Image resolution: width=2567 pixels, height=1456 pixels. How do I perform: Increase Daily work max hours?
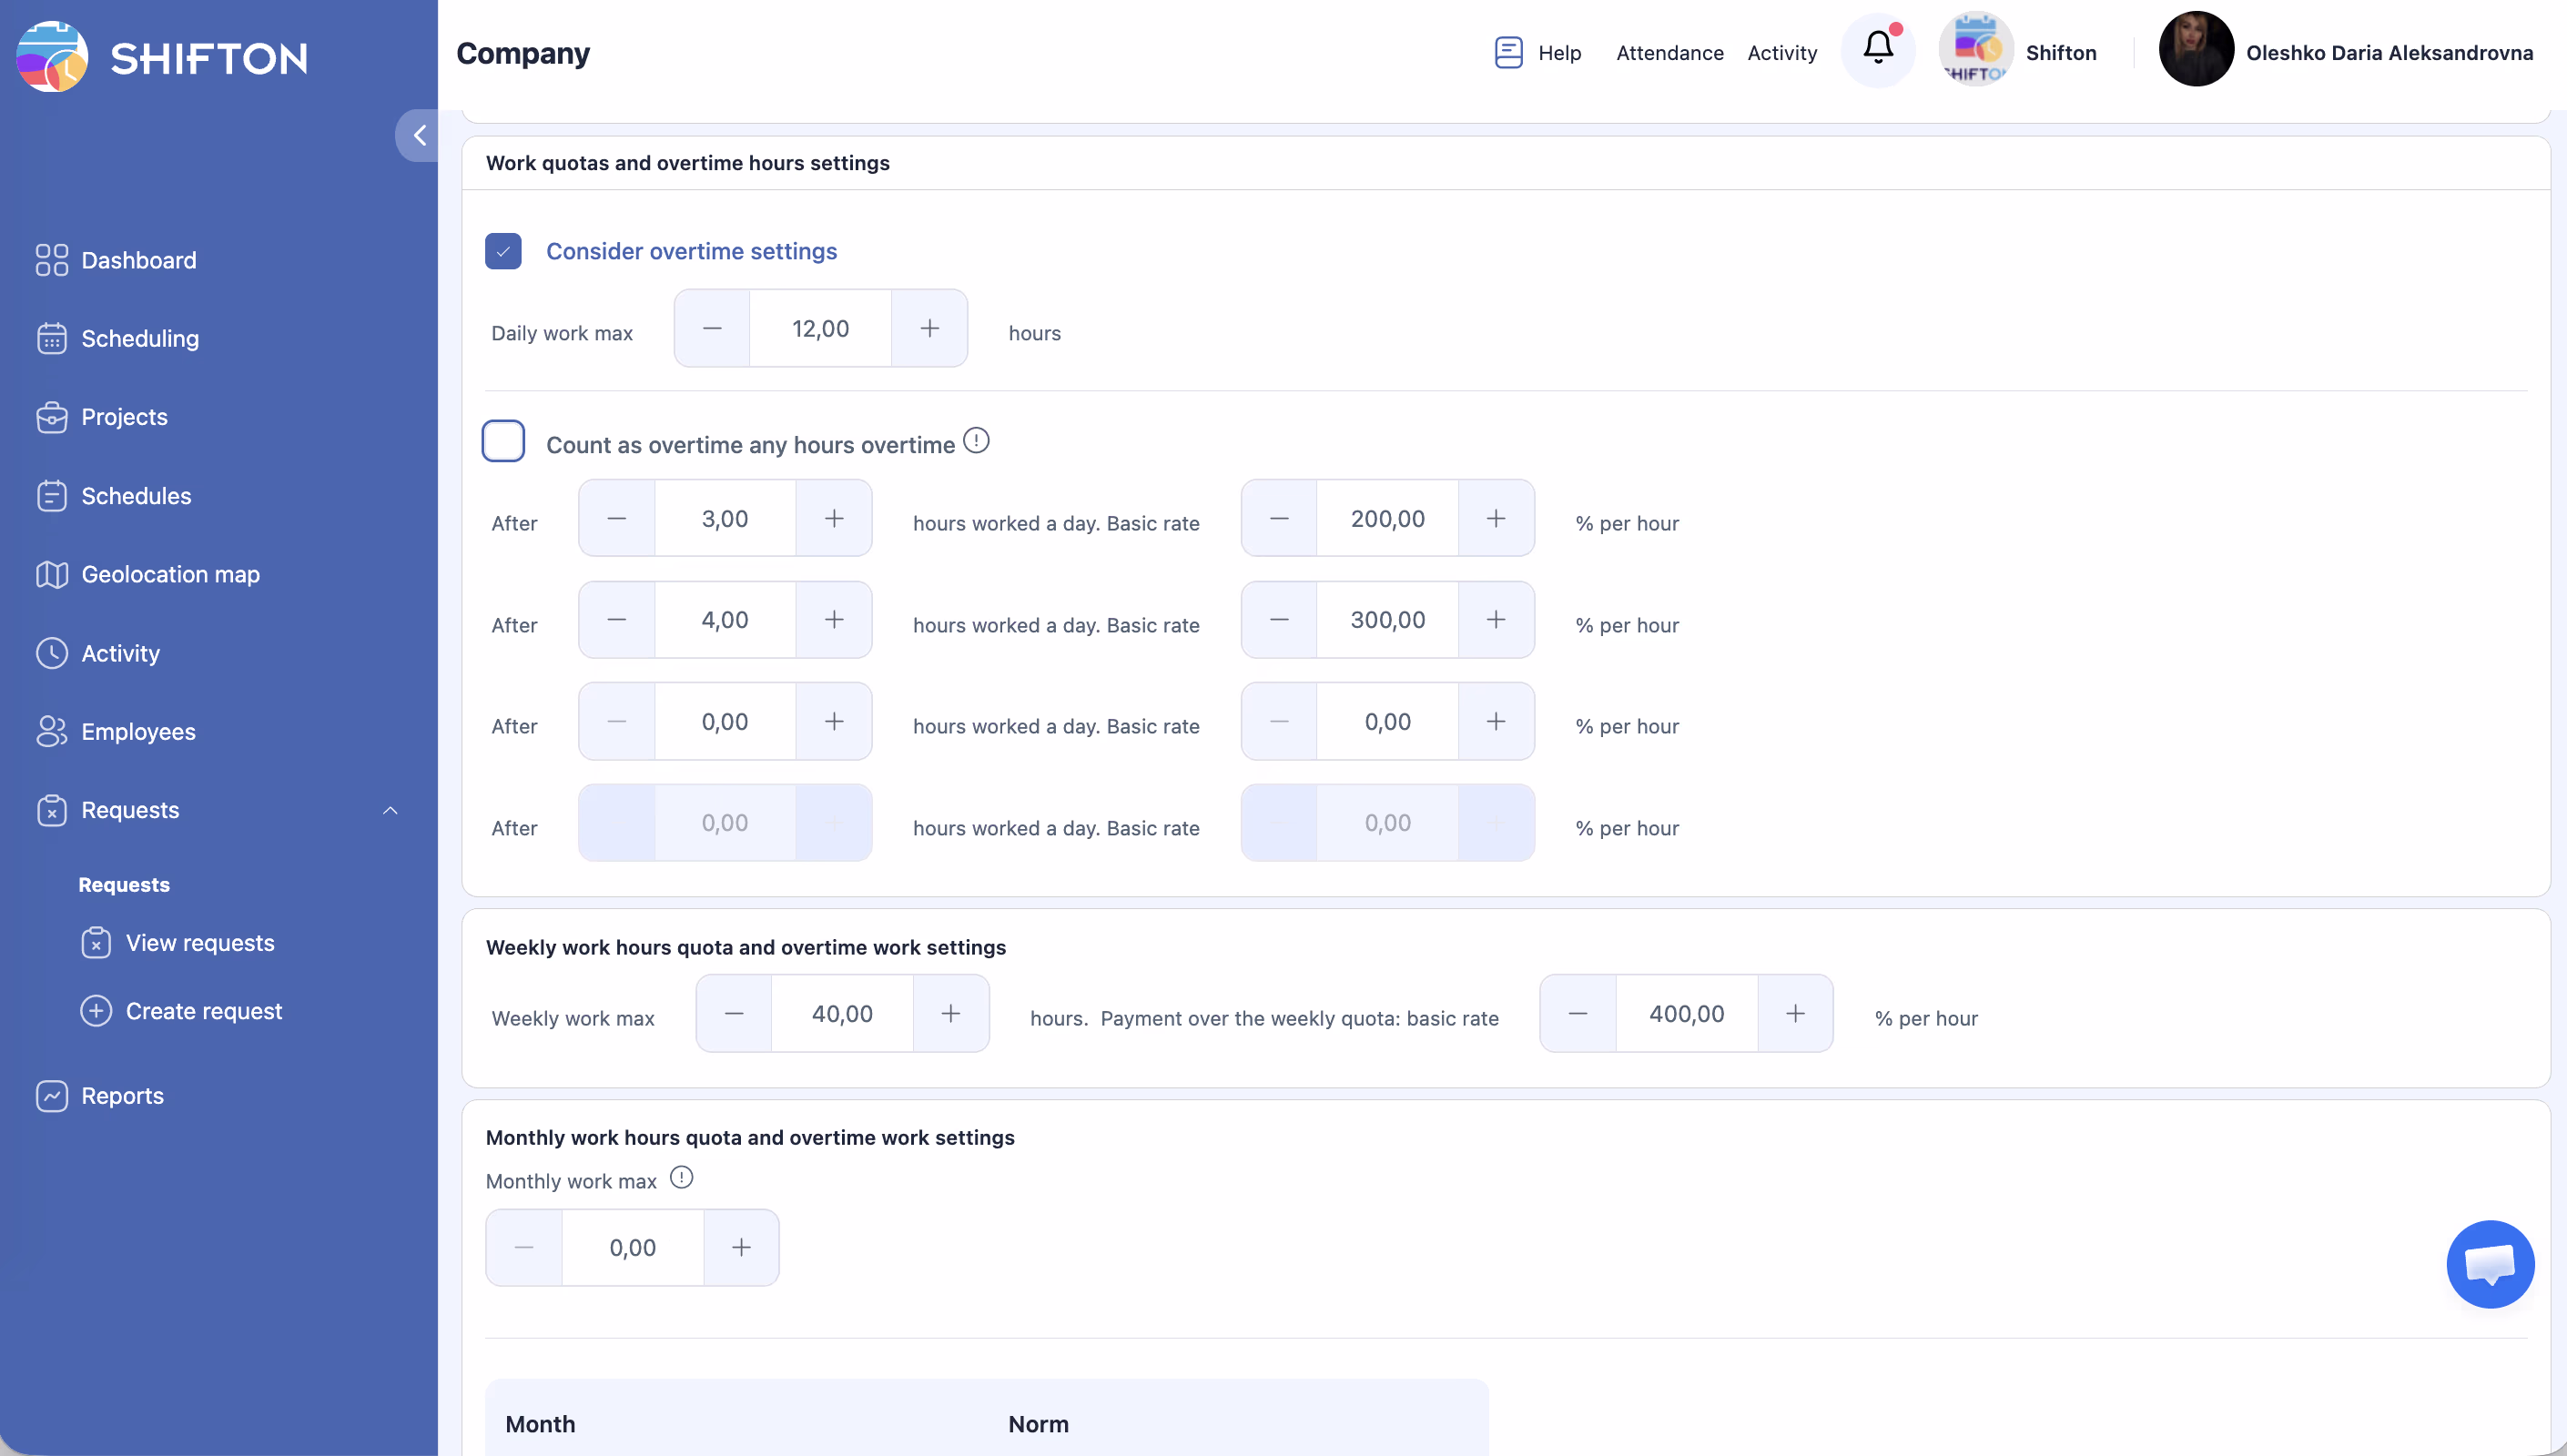click(929, 328)
